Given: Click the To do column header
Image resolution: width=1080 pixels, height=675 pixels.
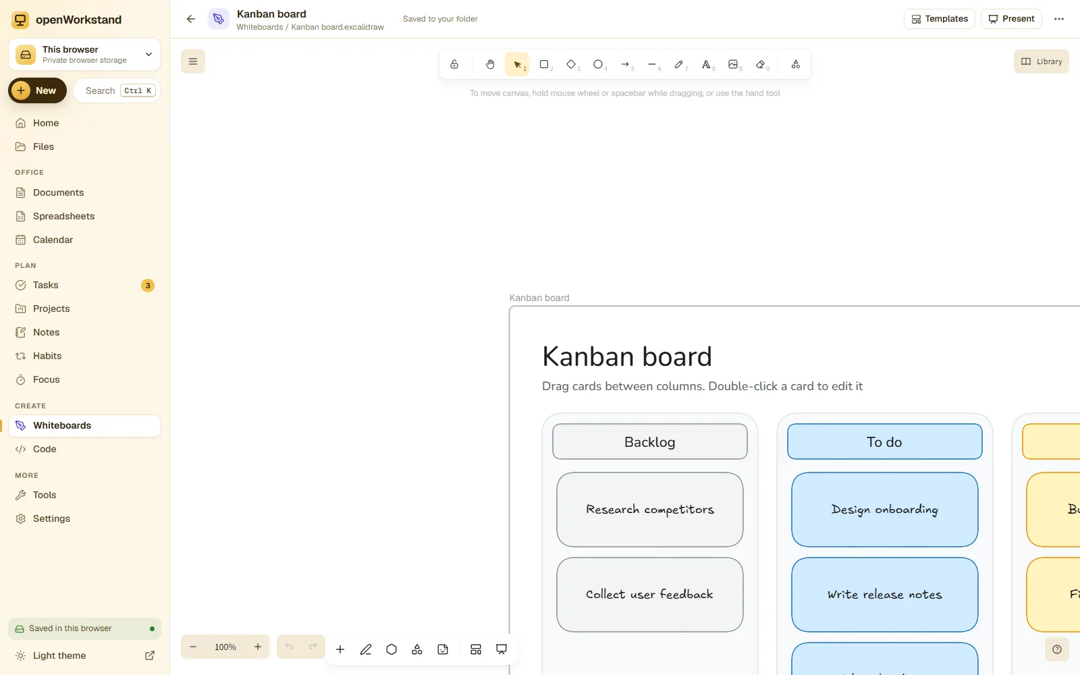Looking at the screenshot, I should tap(885, 442).
